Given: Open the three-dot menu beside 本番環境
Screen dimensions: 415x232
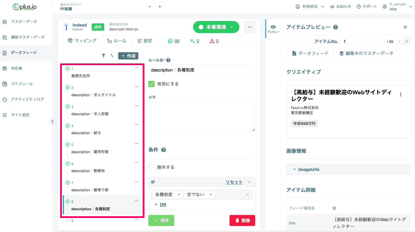Looking at the screenshot, I should [x=250, y=27].
